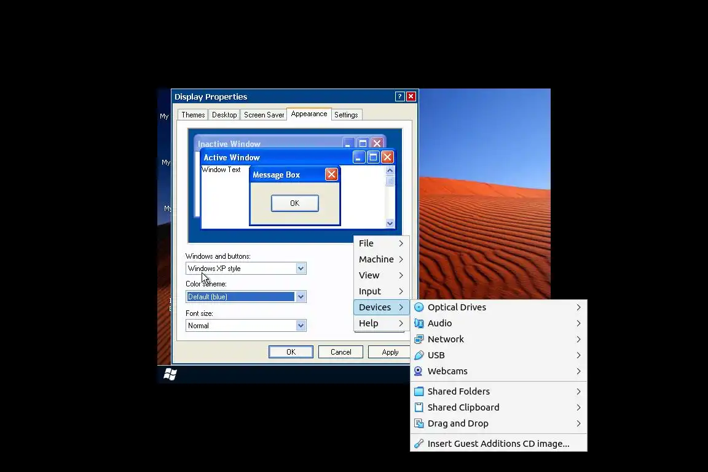The height and width of the screenshot is (472, 708).
Task: Open the Machine menu
Action: 381,259
